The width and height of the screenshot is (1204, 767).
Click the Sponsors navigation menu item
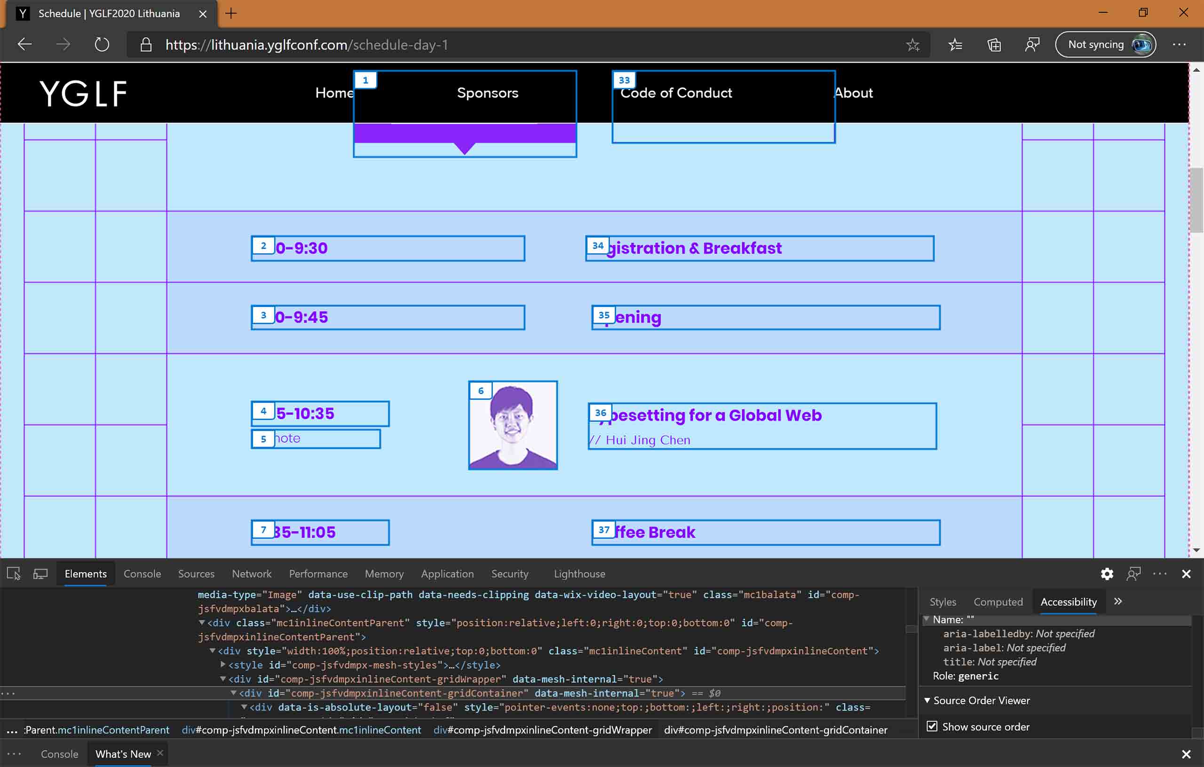pyautogui.click(x=488, y=93)
